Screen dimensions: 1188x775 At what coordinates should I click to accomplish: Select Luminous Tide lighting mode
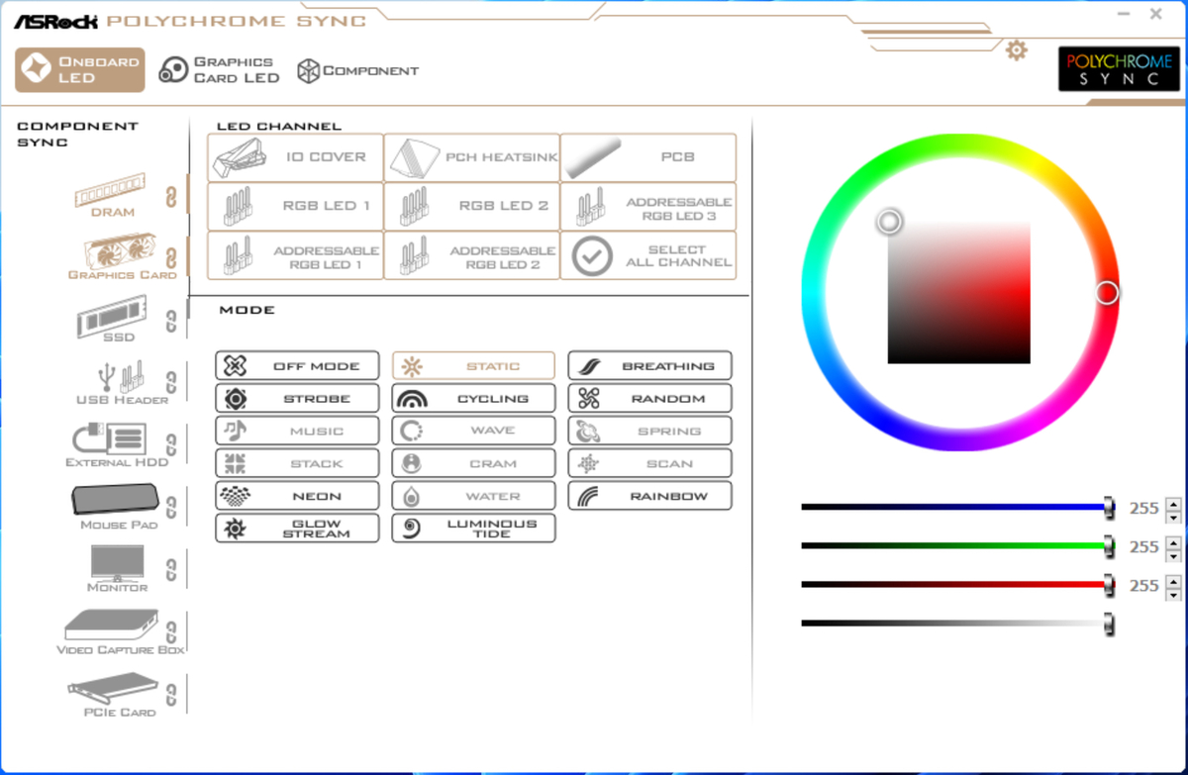(x=473, y=529)
